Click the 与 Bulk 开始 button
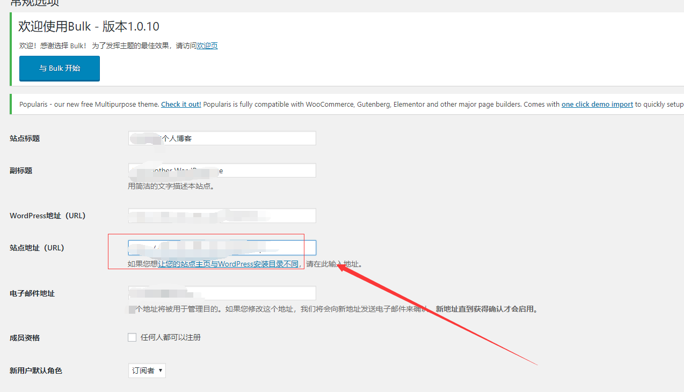 click(60, 68)
